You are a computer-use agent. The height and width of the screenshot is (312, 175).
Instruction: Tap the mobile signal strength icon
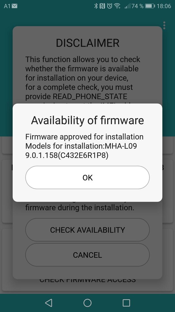(127, 6)
